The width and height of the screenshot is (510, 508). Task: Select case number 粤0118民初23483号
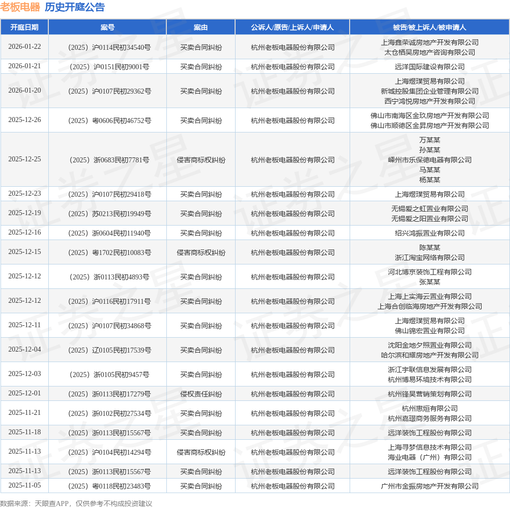pos(109,486)
